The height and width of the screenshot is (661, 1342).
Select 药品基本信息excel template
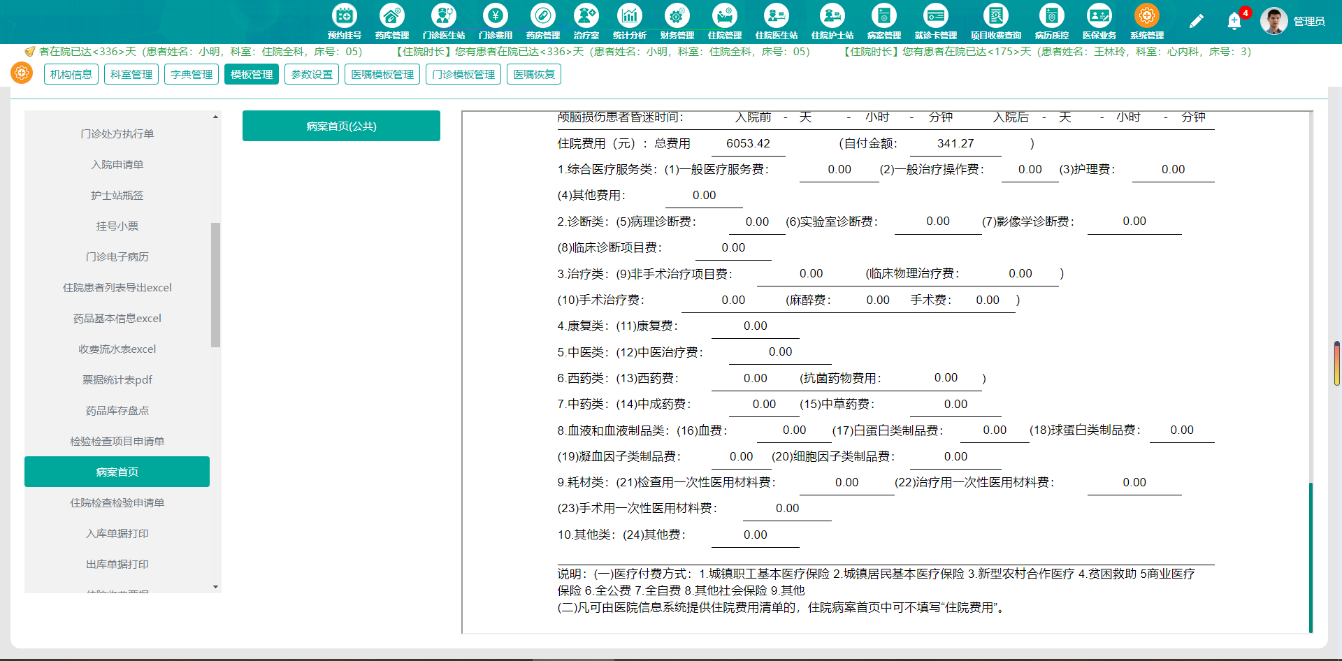pyautogui.click(x=117, y=318)
